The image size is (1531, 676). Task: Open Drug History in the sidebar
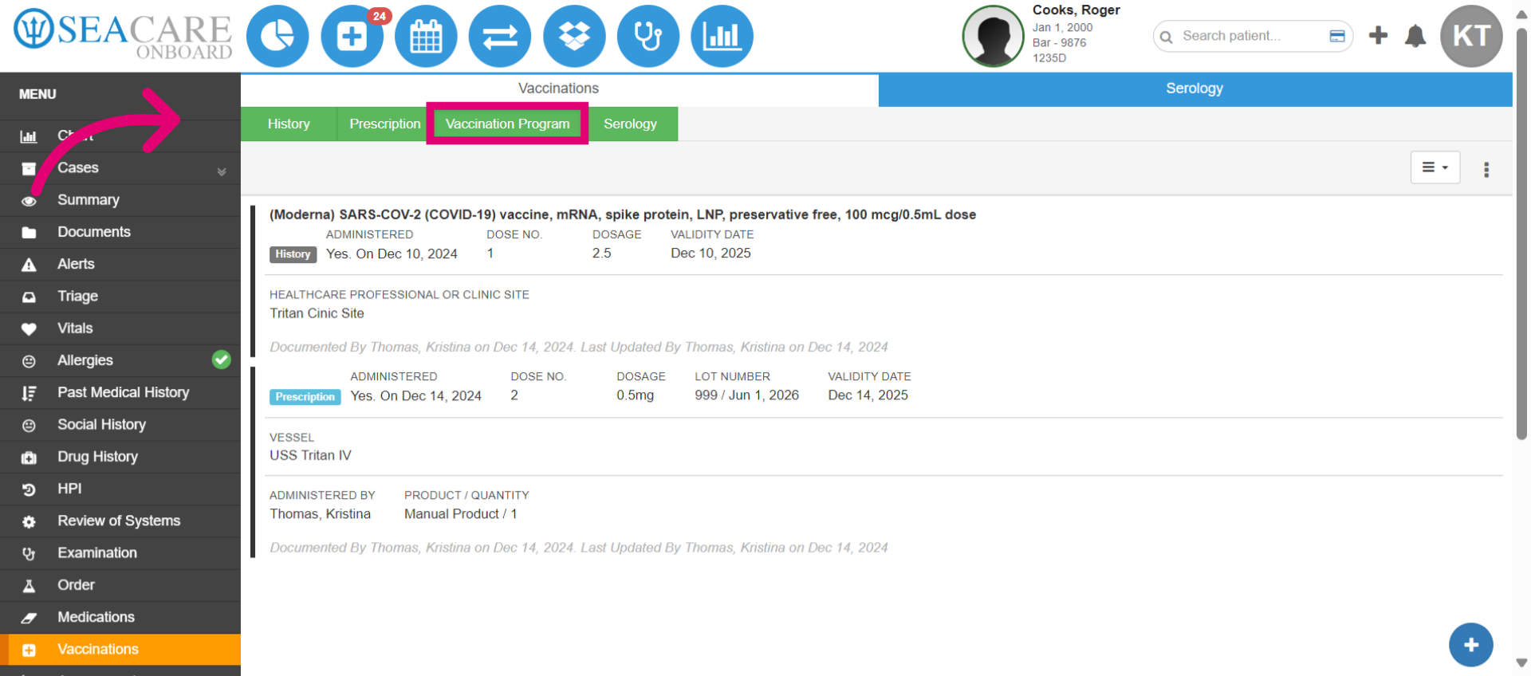tap(120, 457)
